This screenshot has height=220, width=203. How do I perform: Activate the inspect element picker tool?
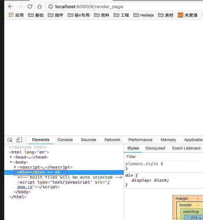10,140
